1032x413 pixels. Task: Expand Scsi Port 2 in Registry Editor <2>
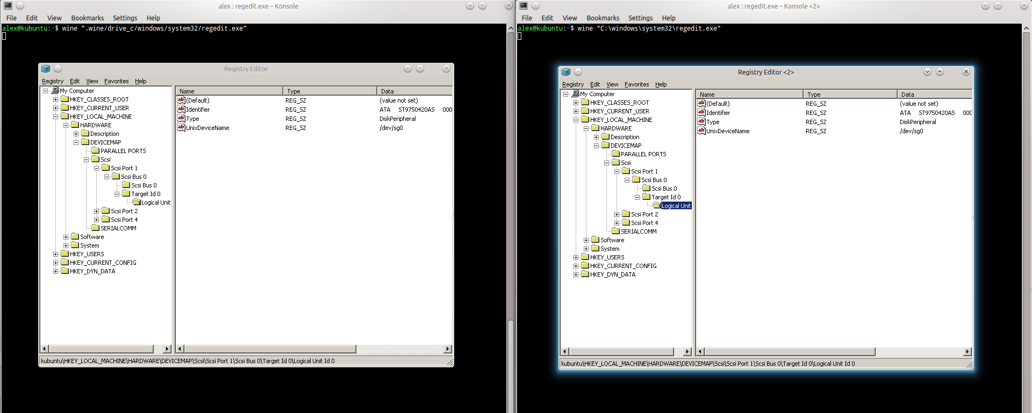617,214
